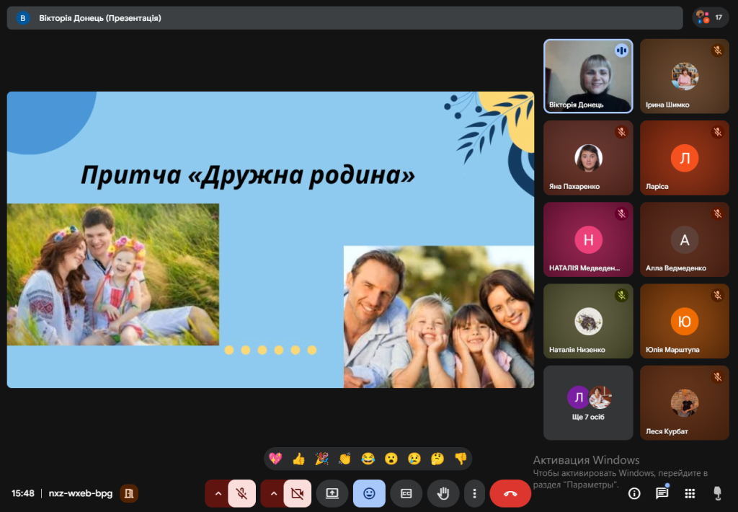Close the emoji reactions panel button
This screenshot has width=738, height=512.
[369, 494]
